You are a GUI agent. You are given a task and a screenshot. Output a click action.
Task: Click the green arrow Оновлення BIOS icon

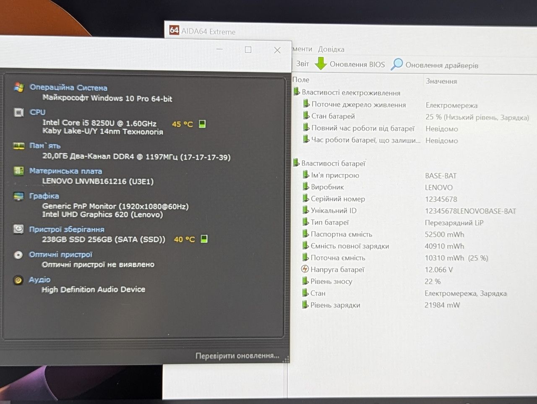(321, 64)
